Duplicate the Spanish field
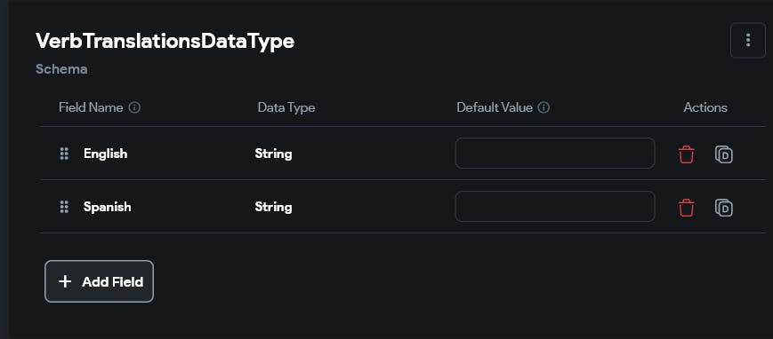773x339 pixels. click(724, 207)
